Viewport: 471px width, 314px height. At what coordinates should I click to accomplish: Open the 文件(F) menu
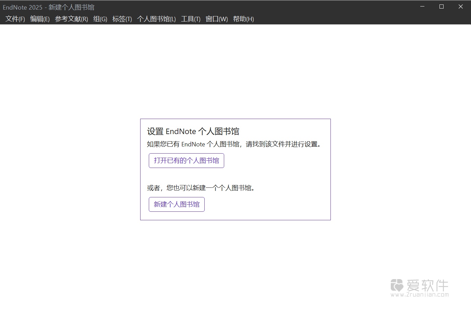tap(14, 19)
